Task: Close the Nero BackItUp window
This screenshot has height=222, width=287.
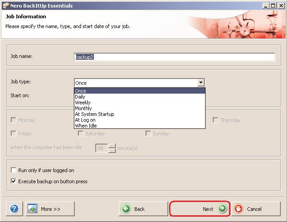Action: point(281,6)
